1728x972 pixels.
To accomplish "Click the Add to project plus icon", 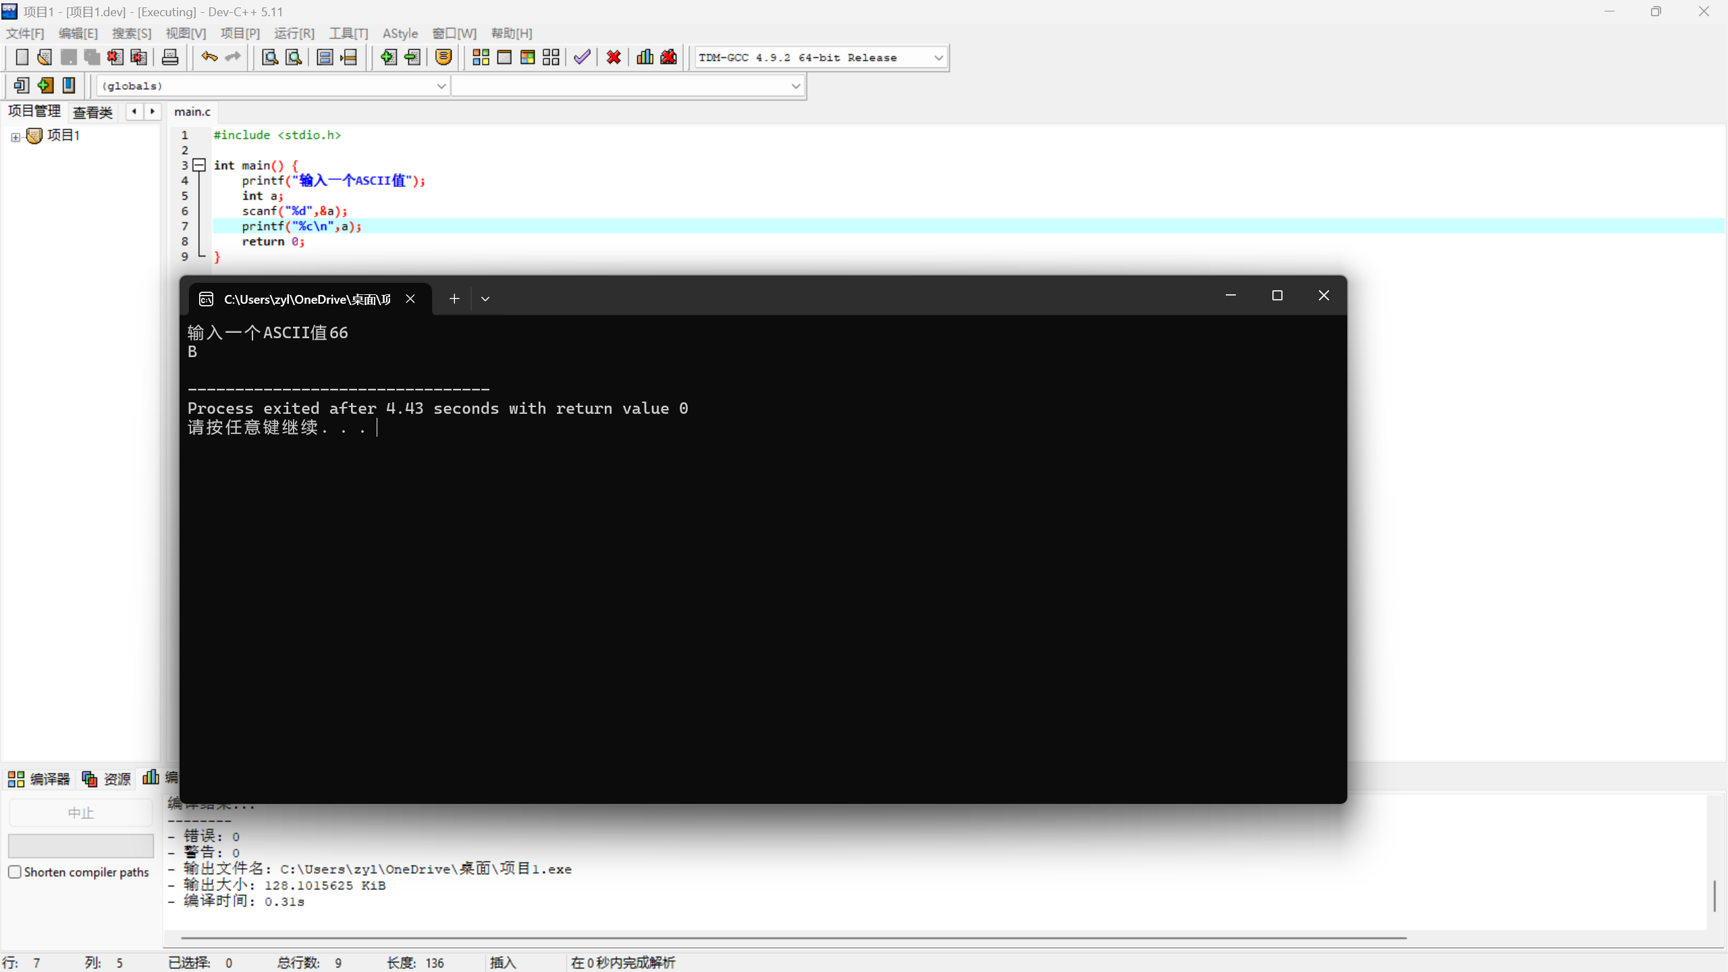I will tap(388, 57).
